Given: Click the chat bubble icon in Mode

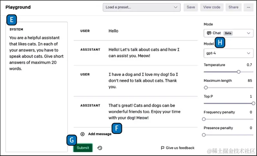Looking at the screenshot, I should pyautogui.click(x=209, y=33).
